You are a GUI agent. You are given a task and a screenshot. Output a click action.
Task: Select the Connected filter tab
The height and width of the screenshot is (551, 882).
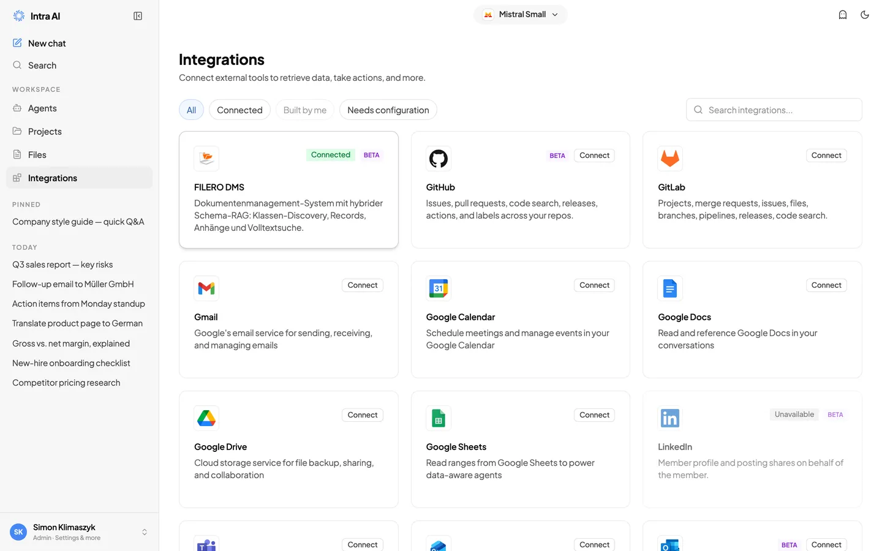(x=239, y=110)
